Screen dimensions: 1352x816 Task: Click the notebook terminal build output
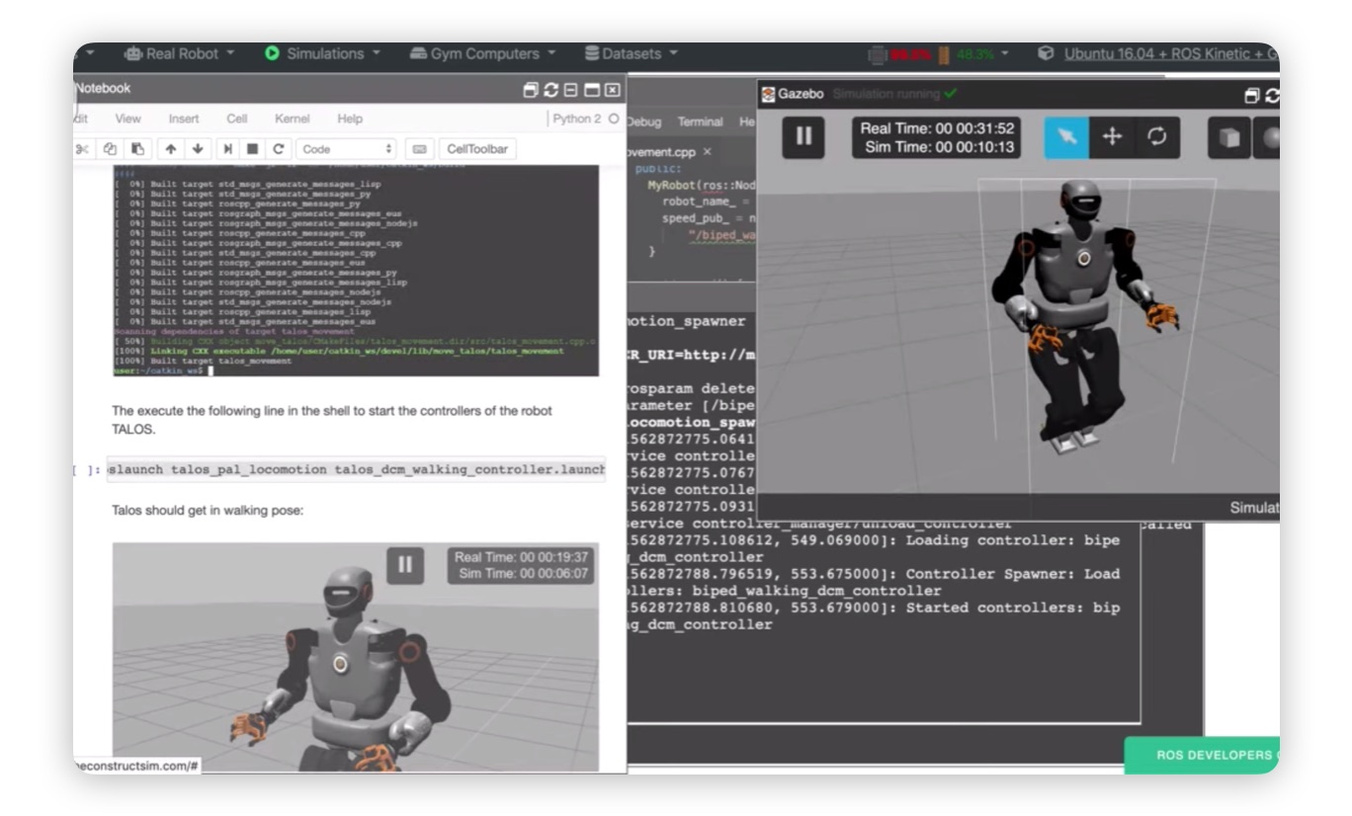coord(356,271)
